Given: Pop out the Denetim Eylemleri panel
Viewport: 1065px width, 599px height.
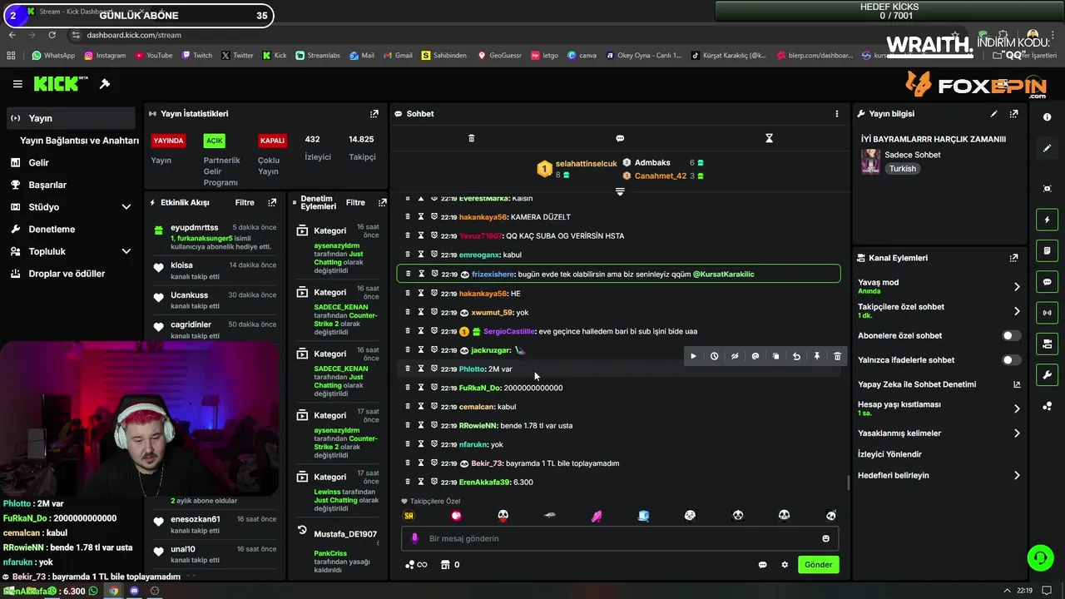Looking at the screenshot, I should [382, 202].
